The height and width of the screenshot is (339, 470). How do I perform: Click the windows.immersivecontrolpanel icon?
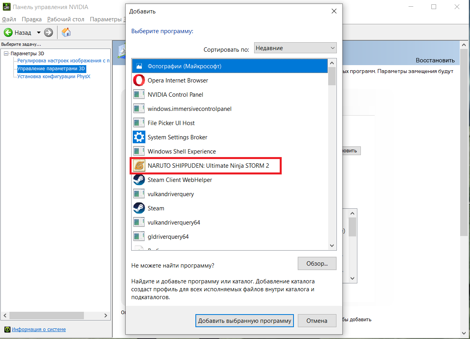(139, 109)
